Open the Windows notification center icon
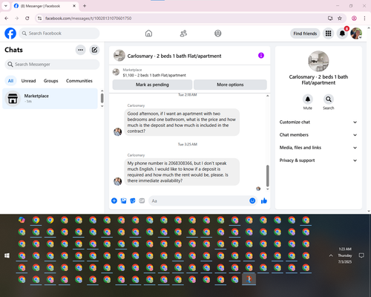This screenshot has width=371, height=297. pos(361,255)
